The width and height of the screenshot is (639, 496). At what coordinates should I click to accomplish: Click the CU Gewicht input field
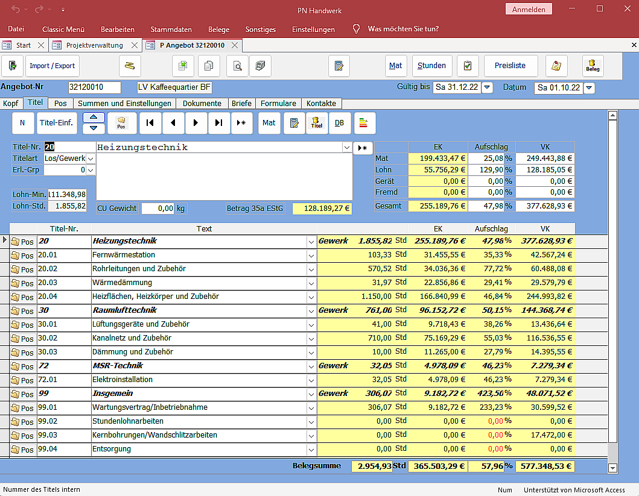(157, 209)
